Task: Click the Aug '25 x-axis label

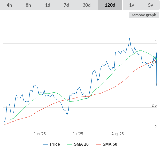Action: coord(117,134)
